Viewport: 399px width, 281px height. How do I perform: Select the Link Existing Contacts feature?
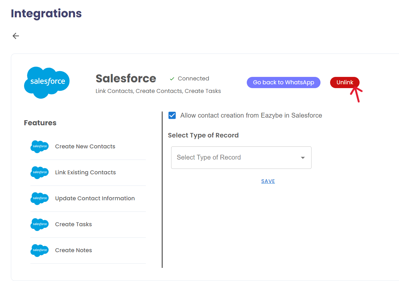click(x=85, y=172)
